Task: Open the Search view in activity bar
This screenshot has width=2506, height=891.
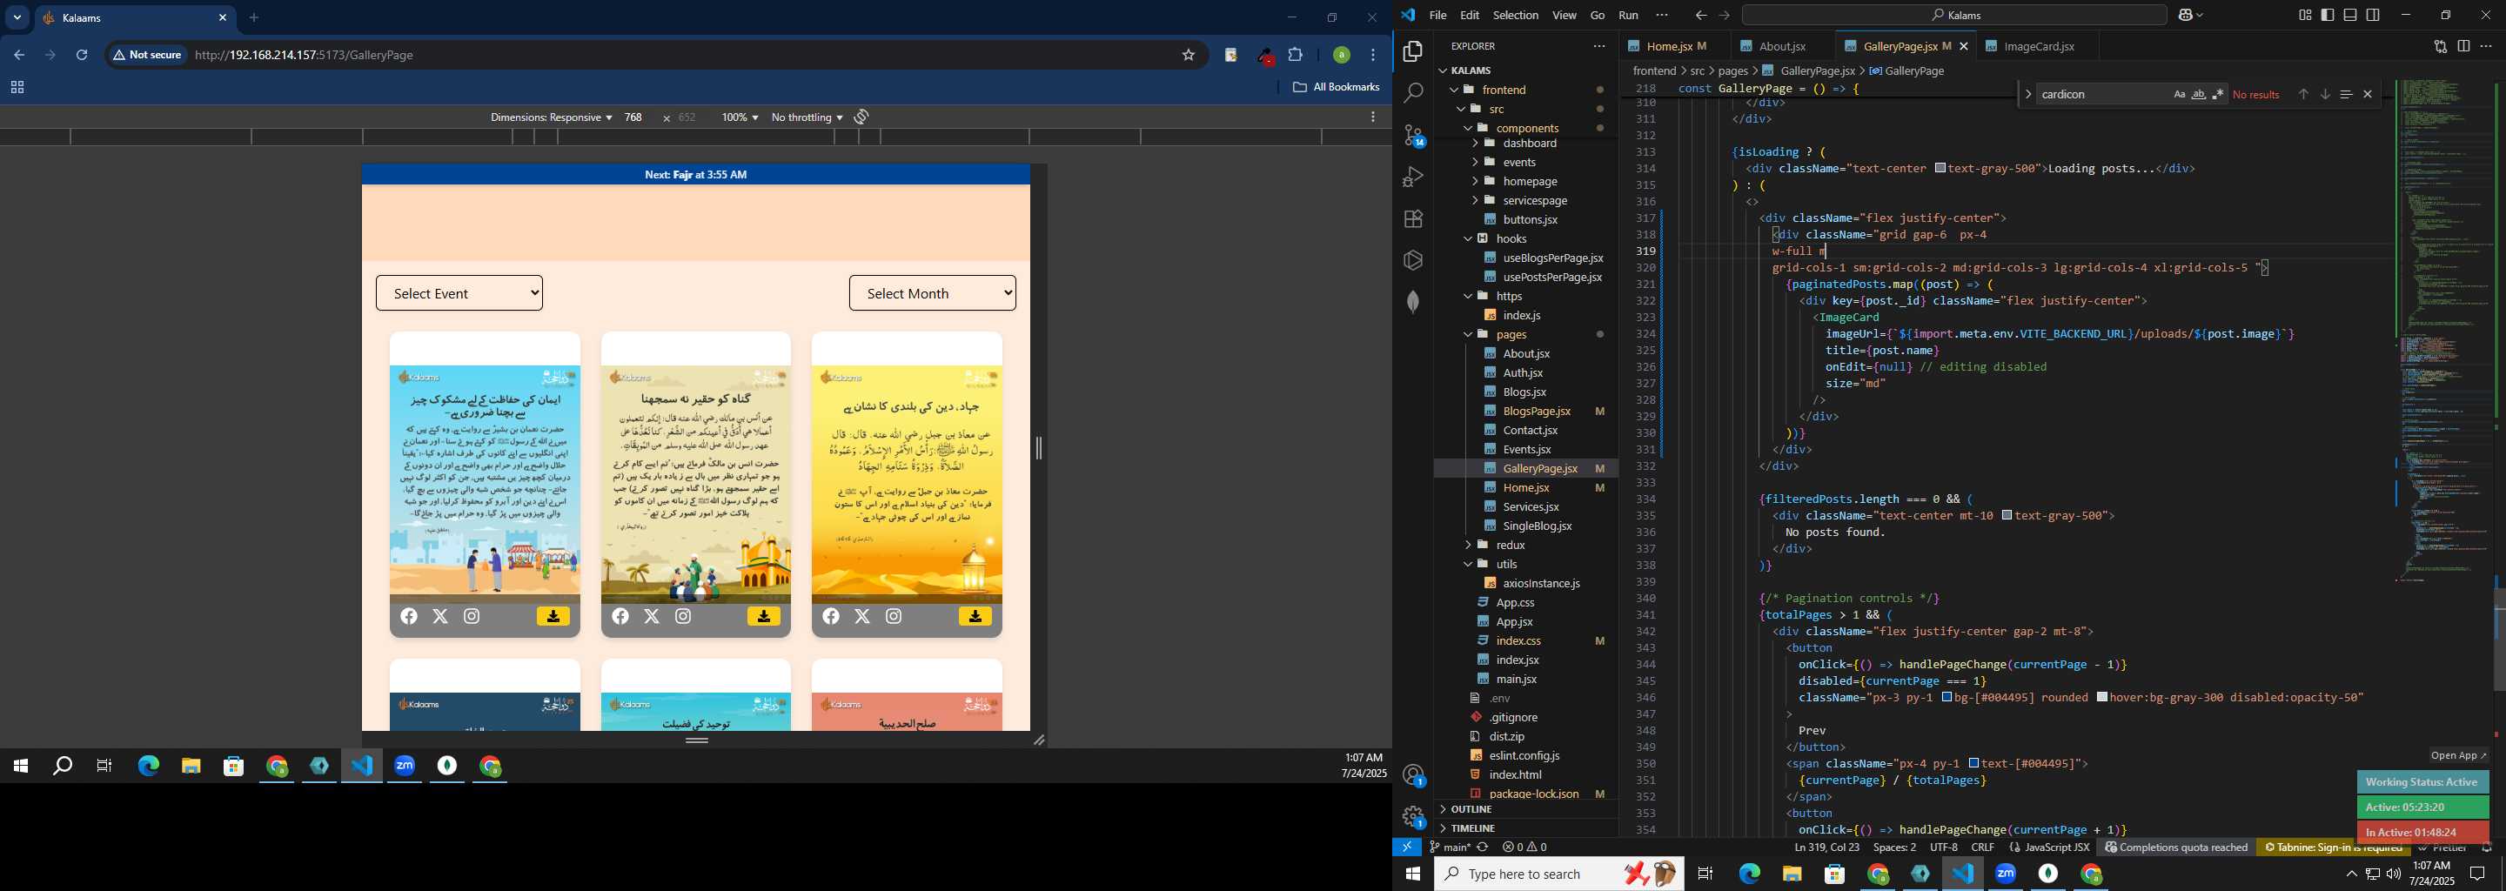Action: pos(1412,93)
